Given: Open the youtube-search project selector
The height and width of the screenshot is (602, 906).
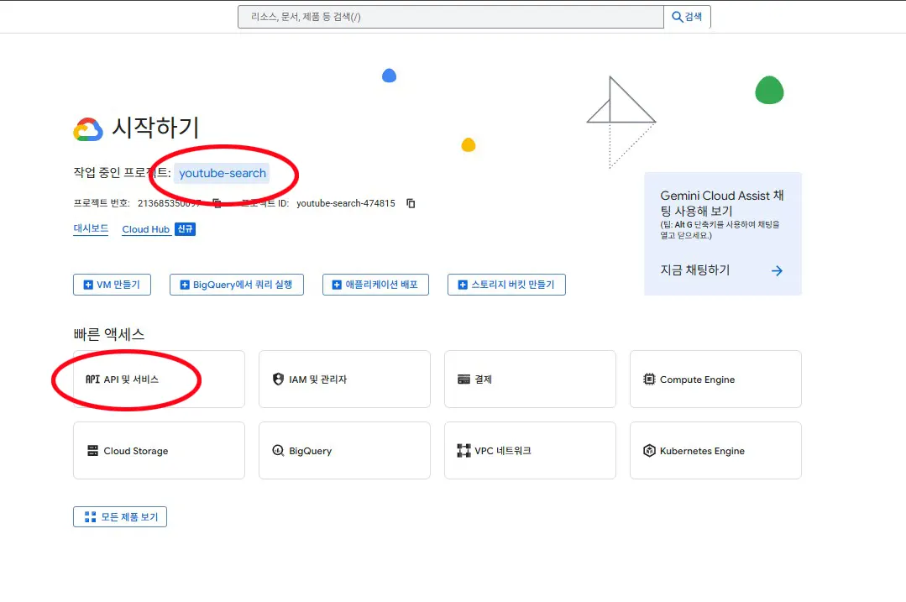Looking at the screenshot, I should [223, 172].
